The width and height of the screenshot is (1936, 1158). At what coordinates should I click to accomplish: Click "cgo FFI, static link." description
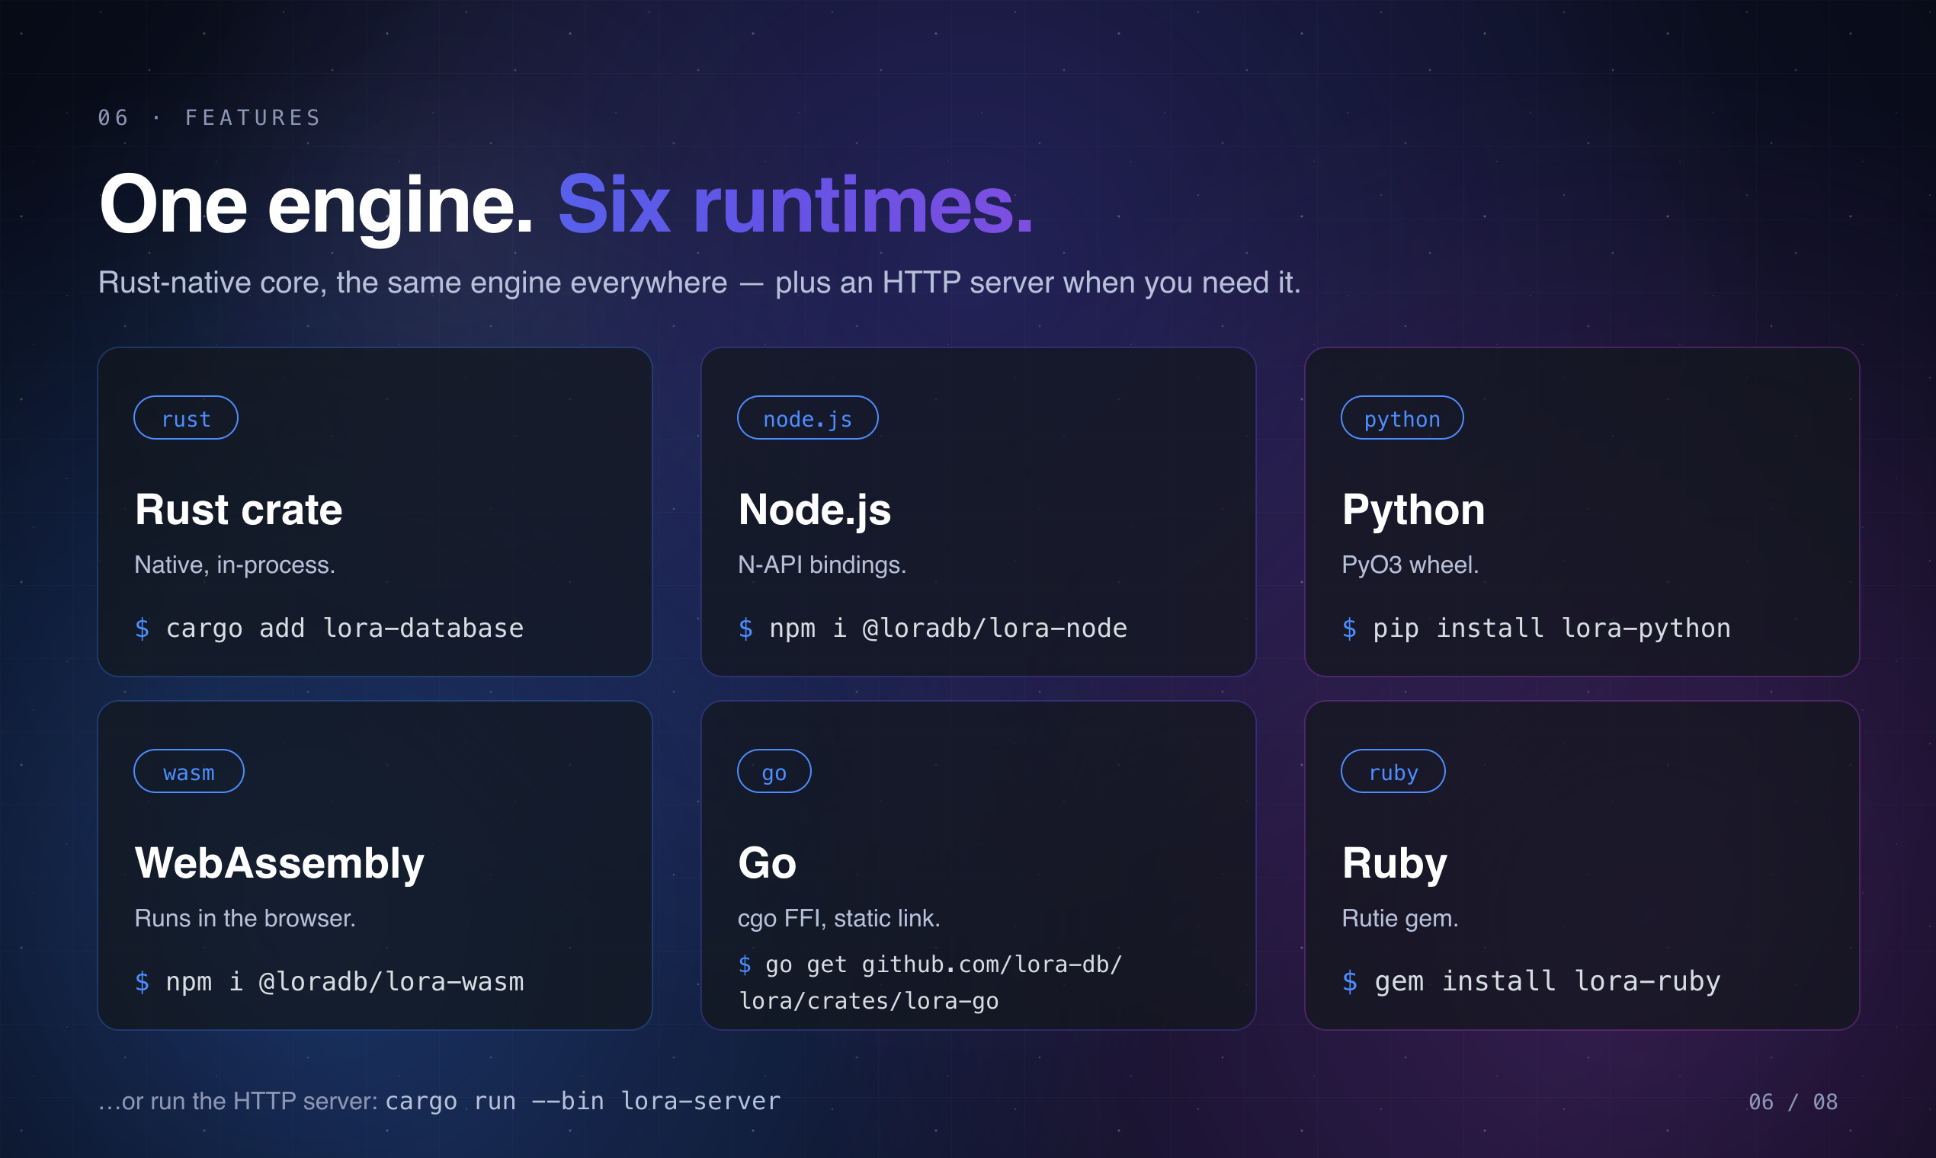click(838, 919)
